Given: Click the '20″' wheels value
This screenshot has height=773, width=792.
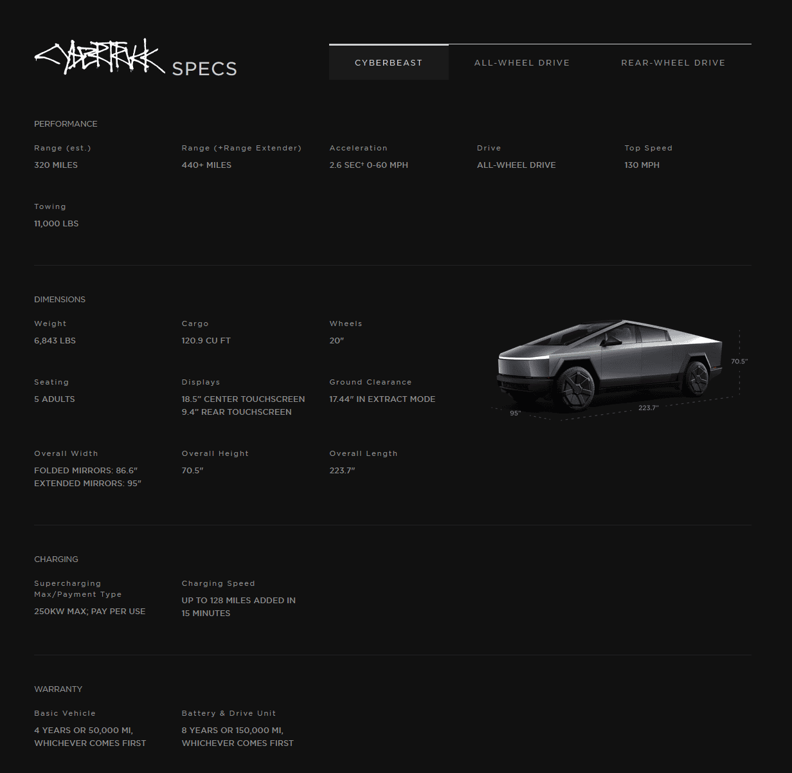Looking at the screenshot, I should tap(336, 340).
